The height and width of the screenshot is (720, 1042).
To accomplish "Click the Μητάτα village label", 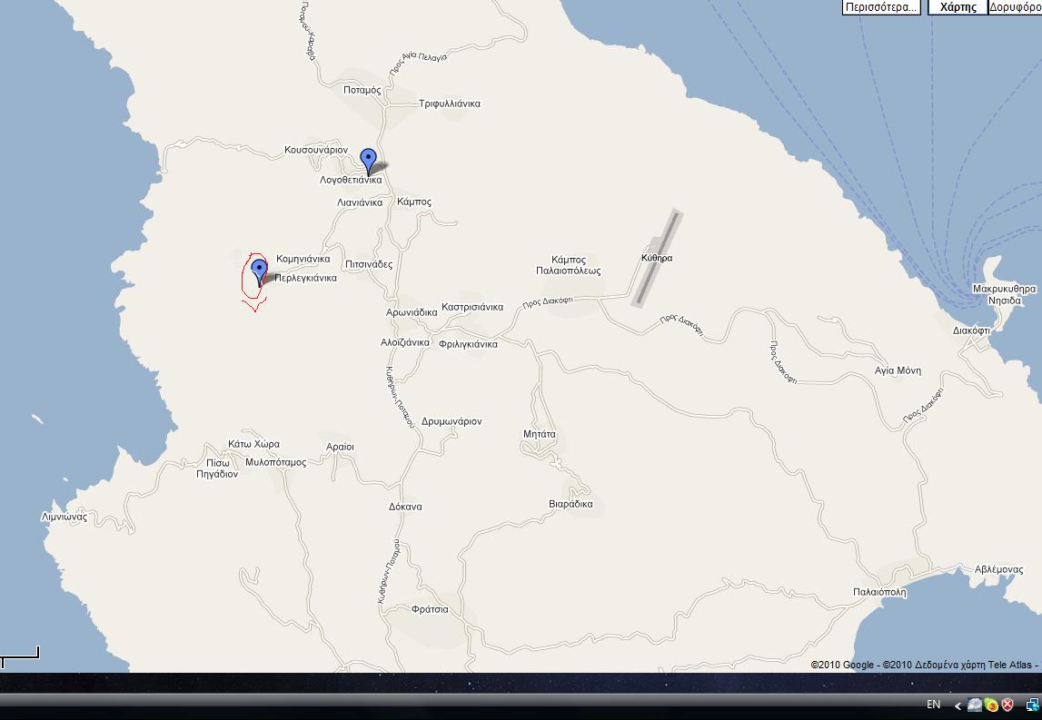I will [539, 434].
